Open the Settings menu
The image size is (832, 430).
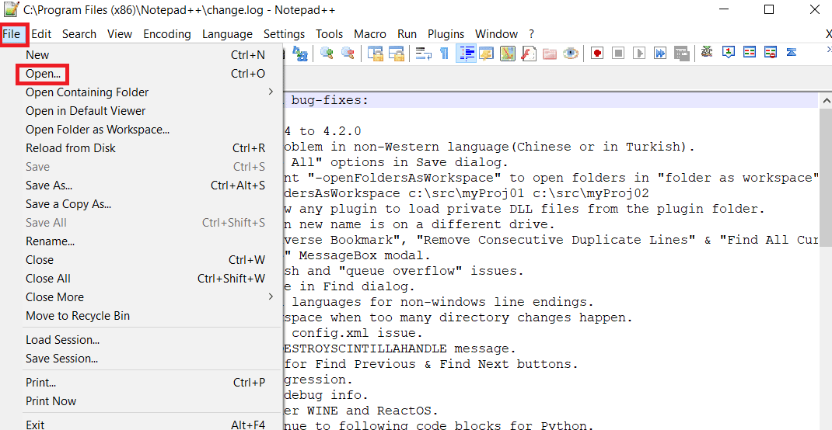(x=285, y=34)
